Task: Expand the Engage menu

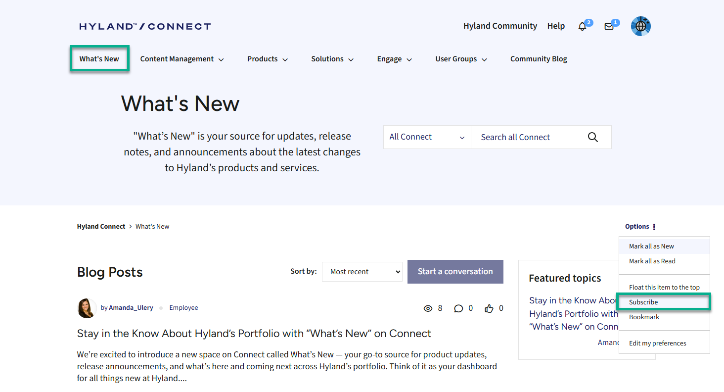Action: click(x=395, y=59)
